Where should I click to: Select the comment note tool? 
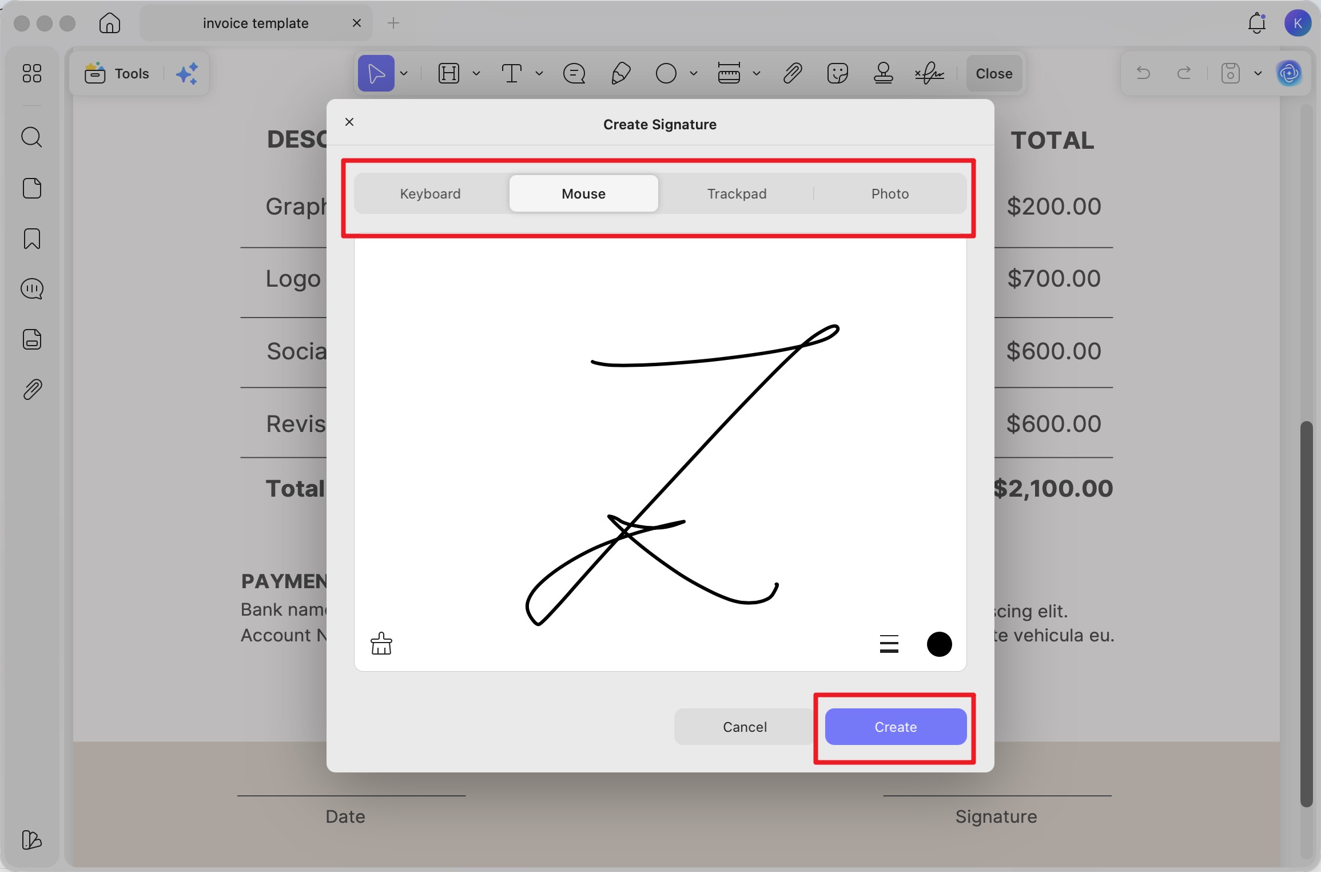tap(574, 73)
